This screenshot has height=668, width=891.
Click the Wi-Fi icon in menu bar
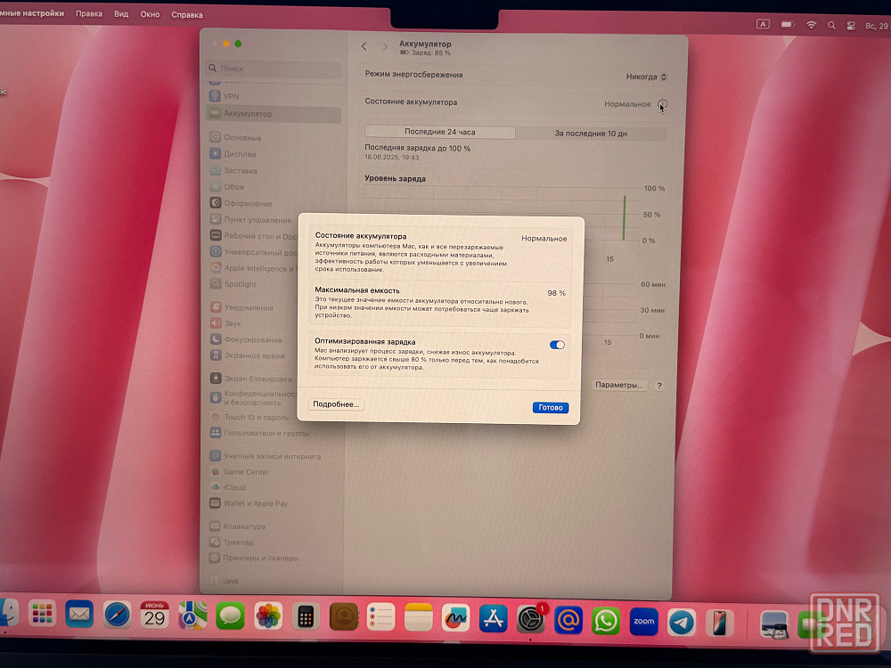click(812, 25)
